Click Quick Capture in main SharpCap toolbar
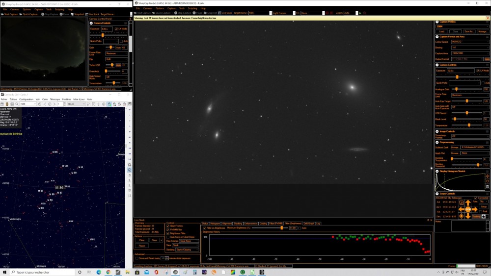The height and width of the screenshot is (276, 491). pyautogui.click(x=161, y=13)
